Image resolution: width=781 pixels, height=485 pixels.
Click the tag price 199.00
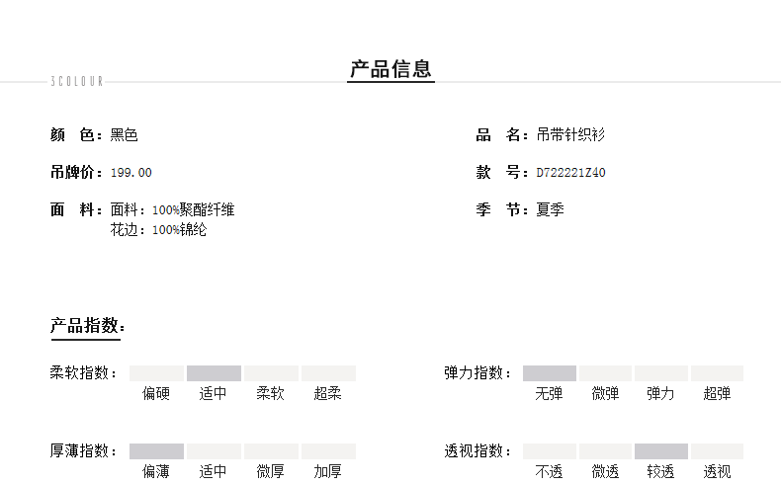(x=131, y=173)
